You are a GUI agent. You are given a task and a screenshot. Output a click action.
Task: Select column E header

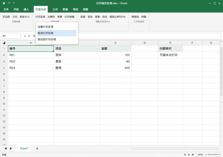coord(170,43)
